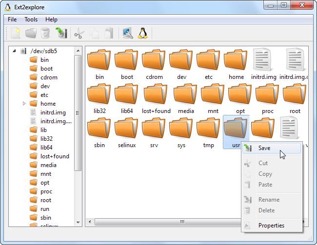
Task: Select the etc folder icon in main pane
Action: coord(208,60)
